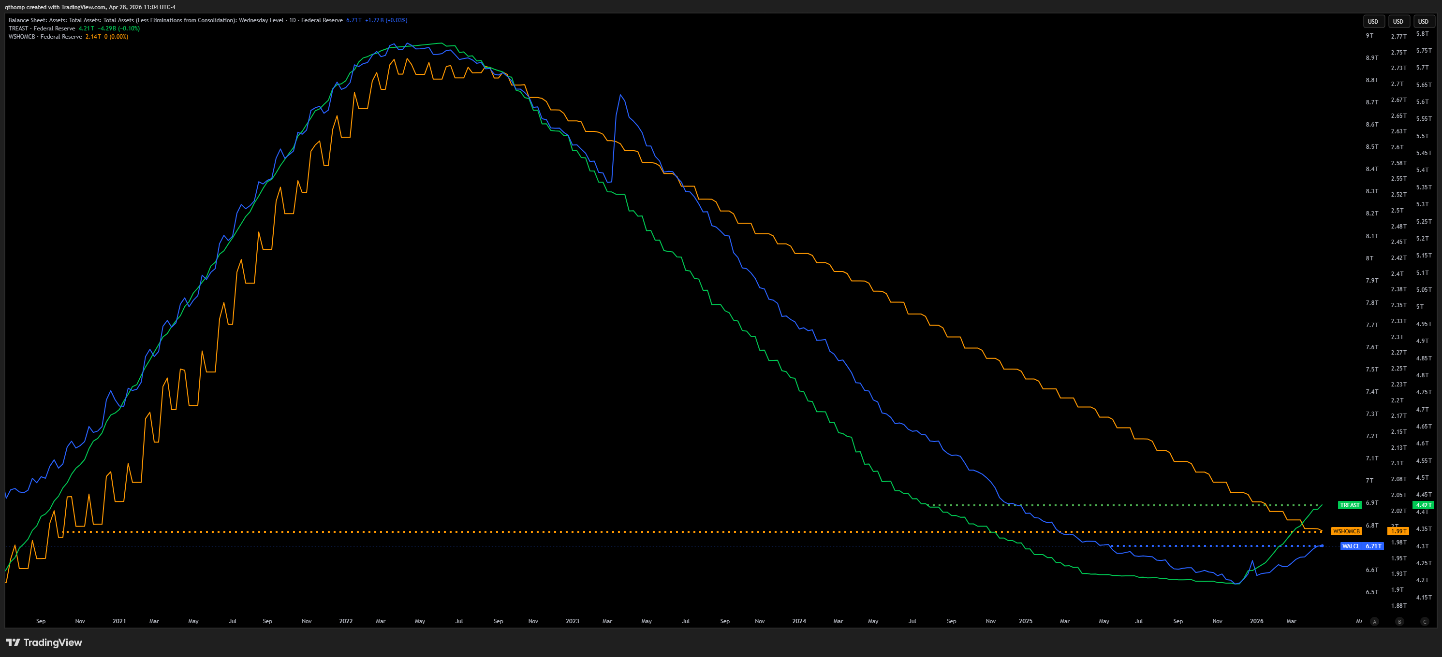
Task: Click the green 4.42T price tag
Action: tap(1423, 505)
